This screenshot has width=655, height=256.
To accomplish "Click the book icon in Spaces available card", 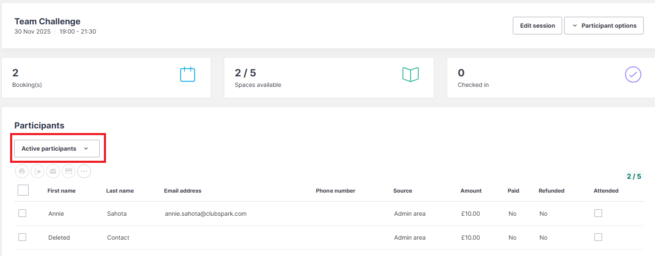I will [411, 74].
